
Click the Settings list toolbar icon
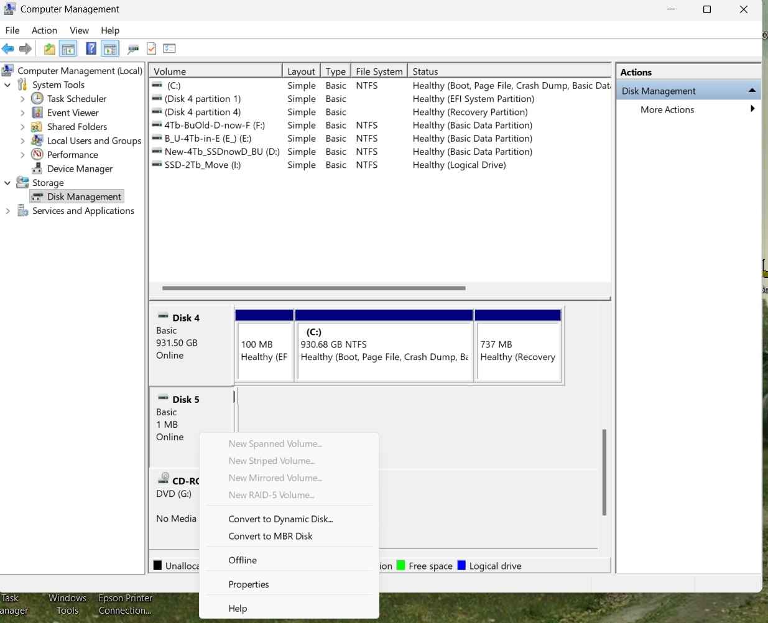point(169,48)
